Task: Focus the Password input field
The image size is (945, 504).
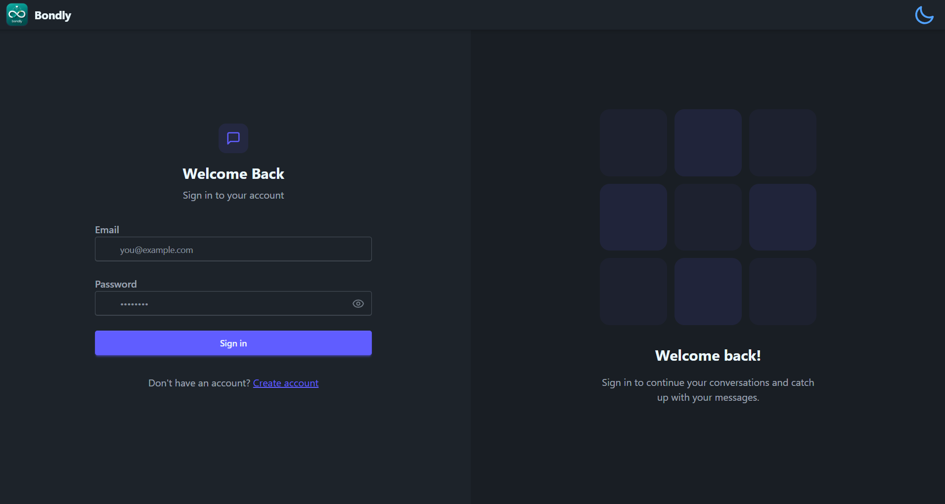Action: pyautogui.click(x=233, y=303)
